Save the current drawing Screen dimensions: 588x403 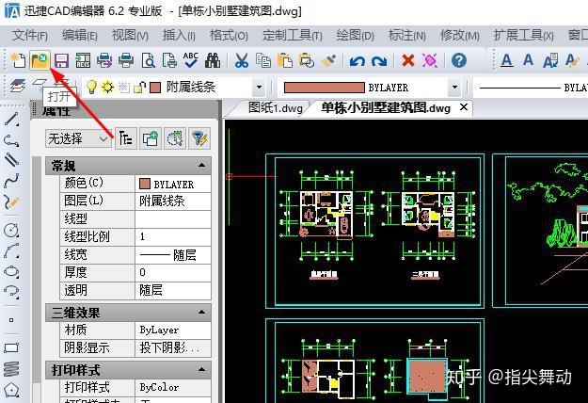tap(61, 60)
